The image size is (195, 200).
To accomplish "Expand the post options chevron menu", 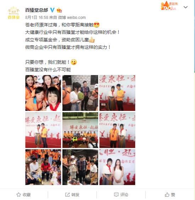I will click(x=185, y=7).
